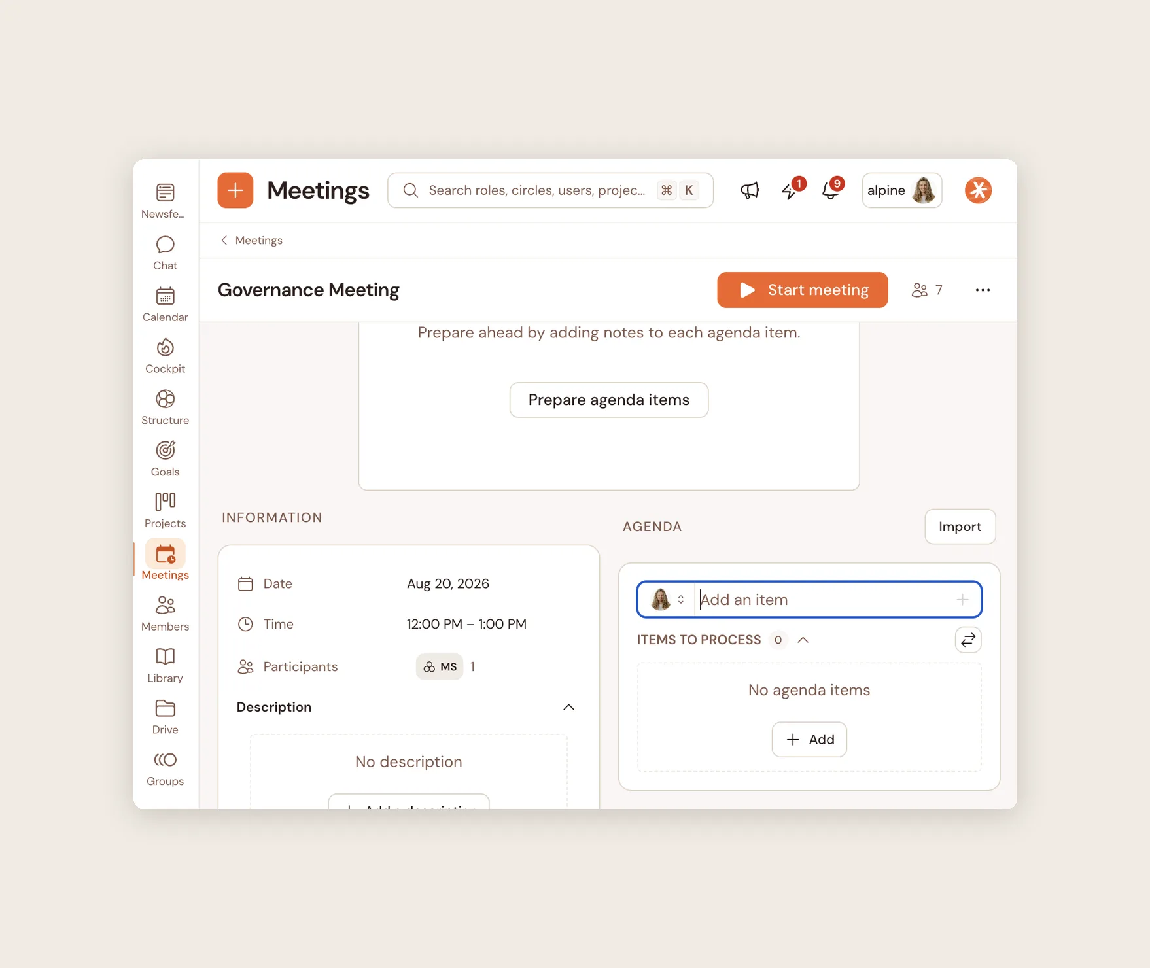Open Members in the sidebar
Image resolution: width=1150 pixels, height=968 pixels.
pyautogui.click(x=165, y=614)
